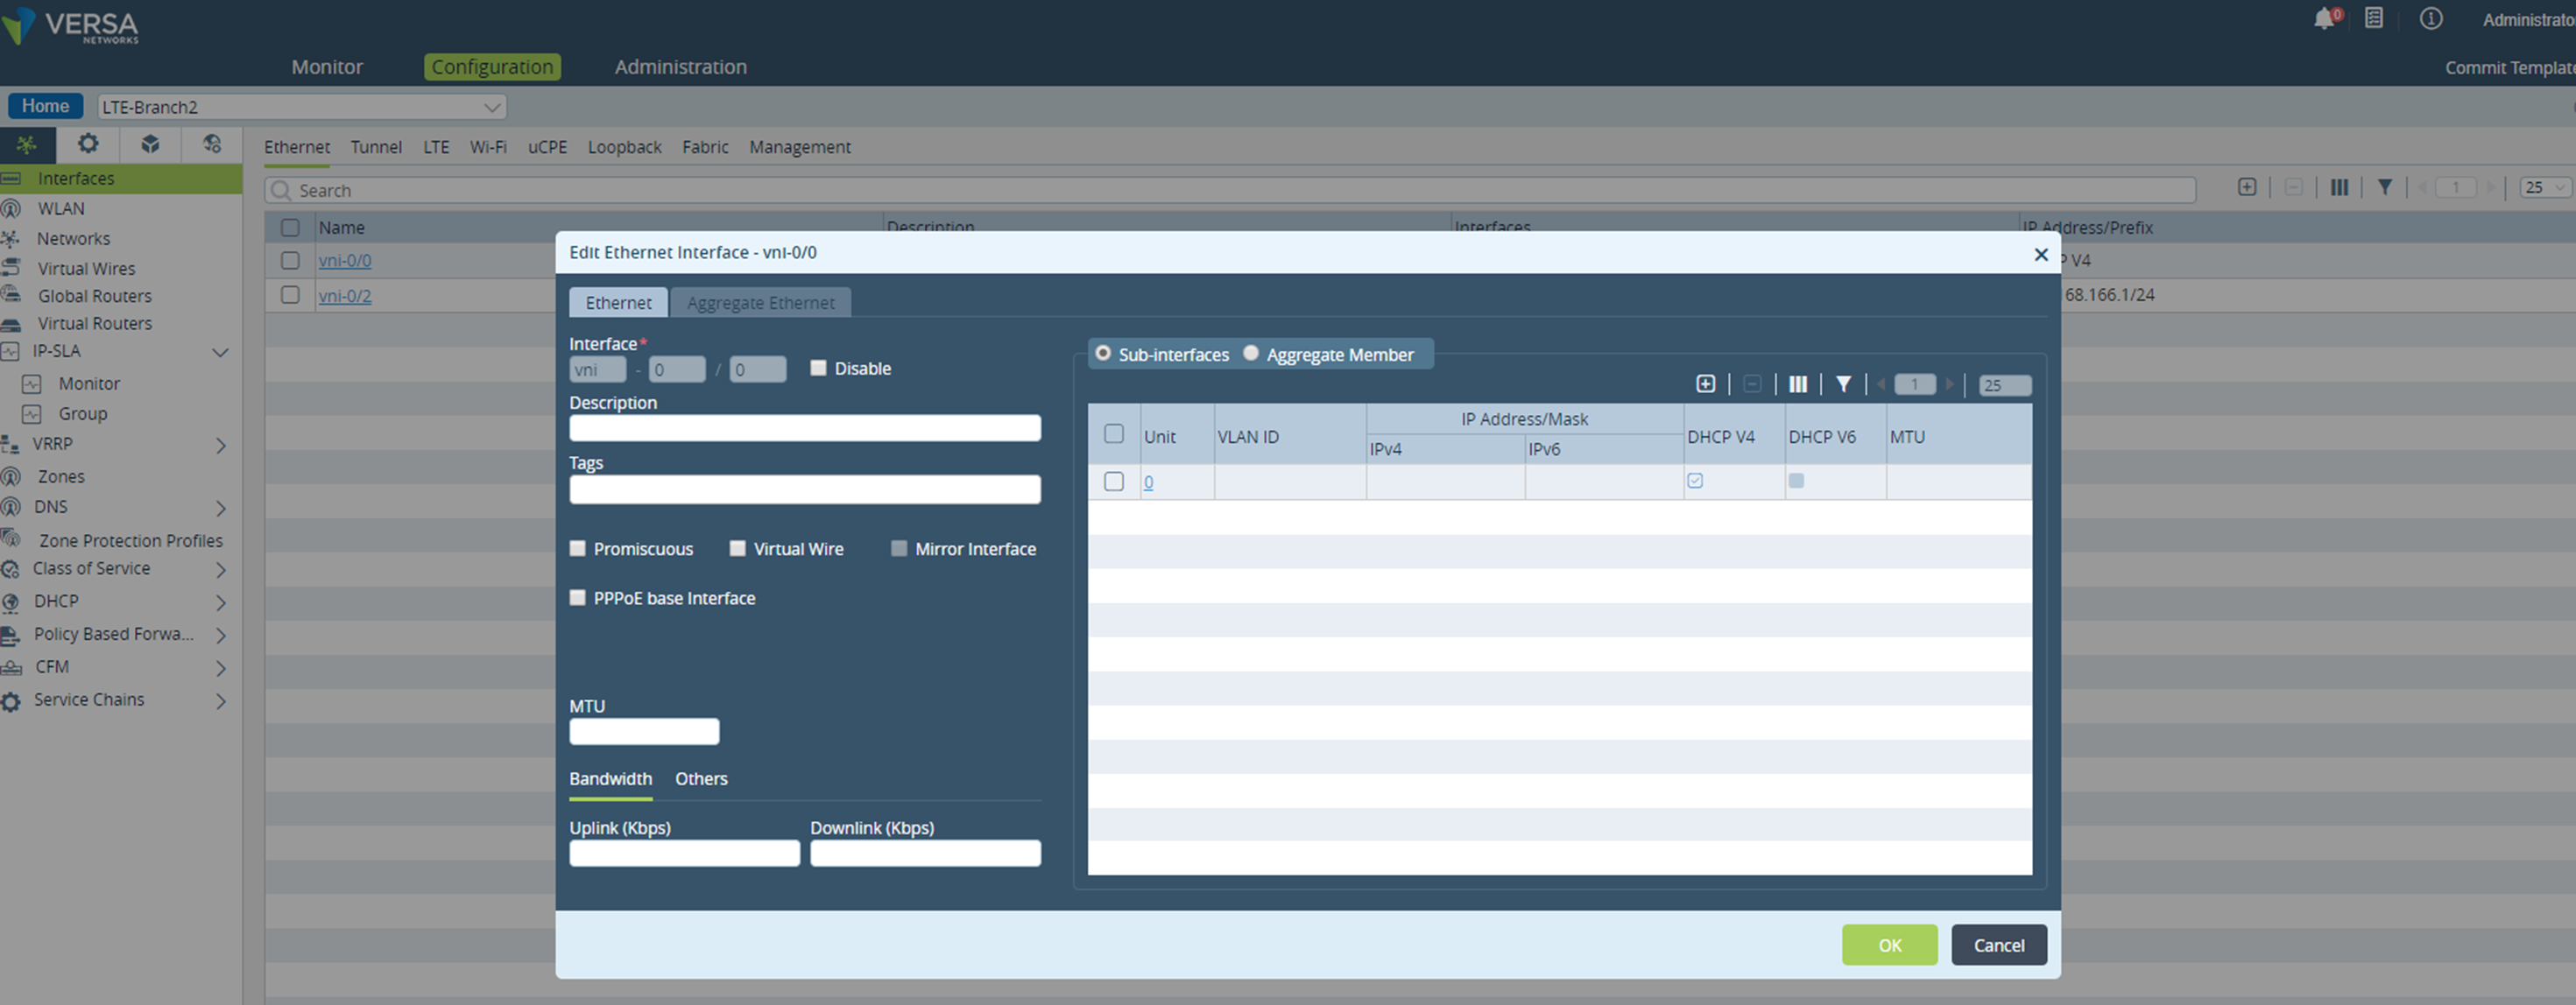Switch to the Others tab
The height and width of the screenshot is (1005, 2576).
tap(701, 779)
